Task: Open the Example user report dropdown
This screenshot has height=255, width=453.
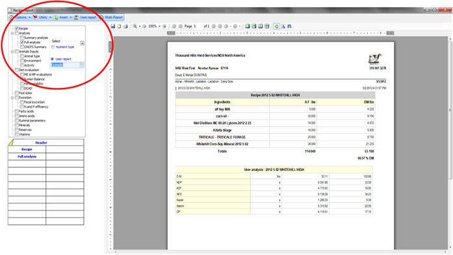Action: tap(82, 65)
